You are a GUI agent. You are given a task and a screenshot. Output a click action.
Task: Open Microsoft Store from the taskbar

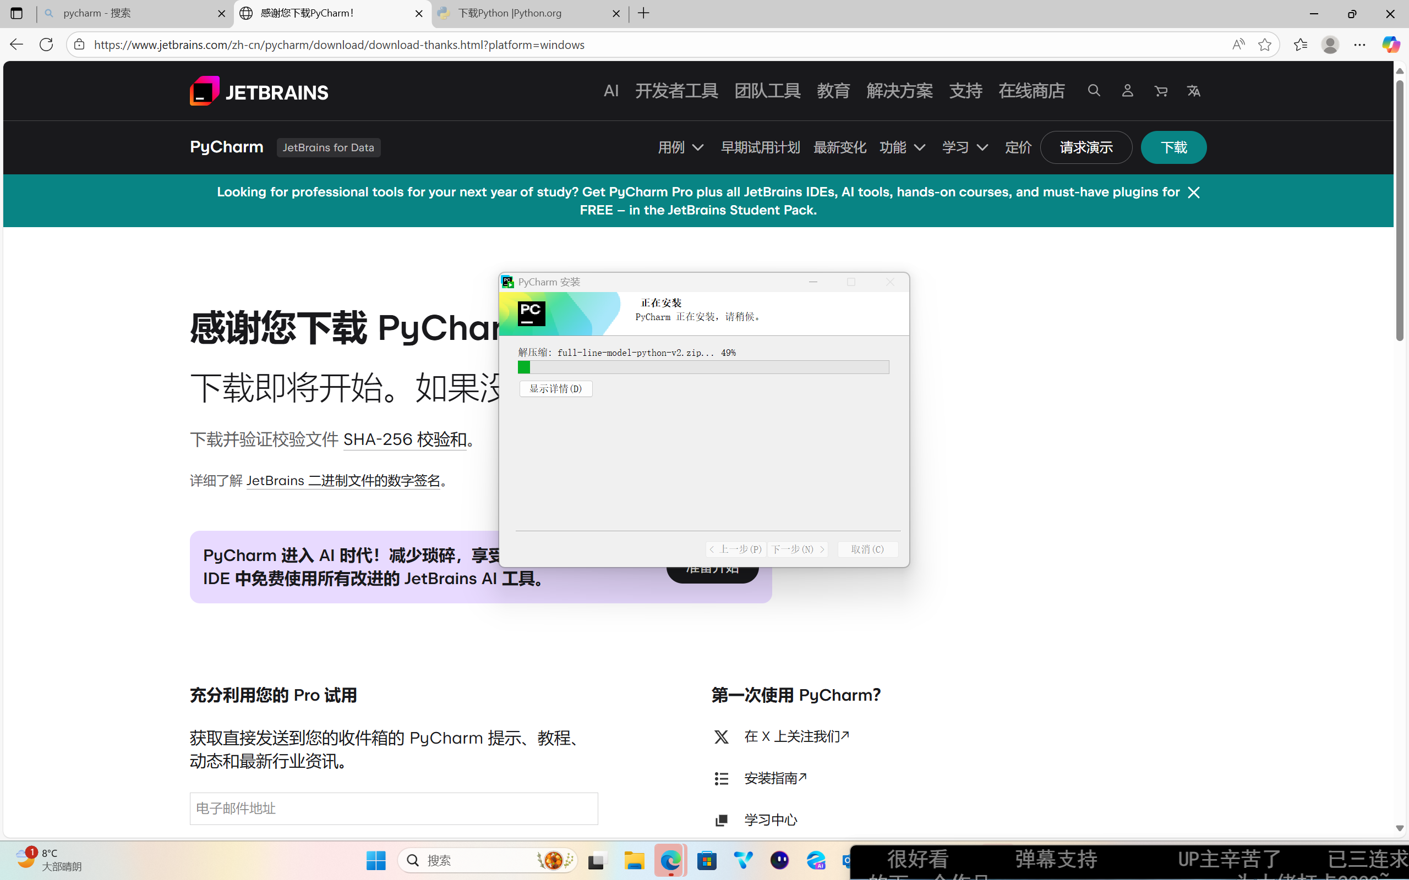pyautogui.click(x=707, y=860)
